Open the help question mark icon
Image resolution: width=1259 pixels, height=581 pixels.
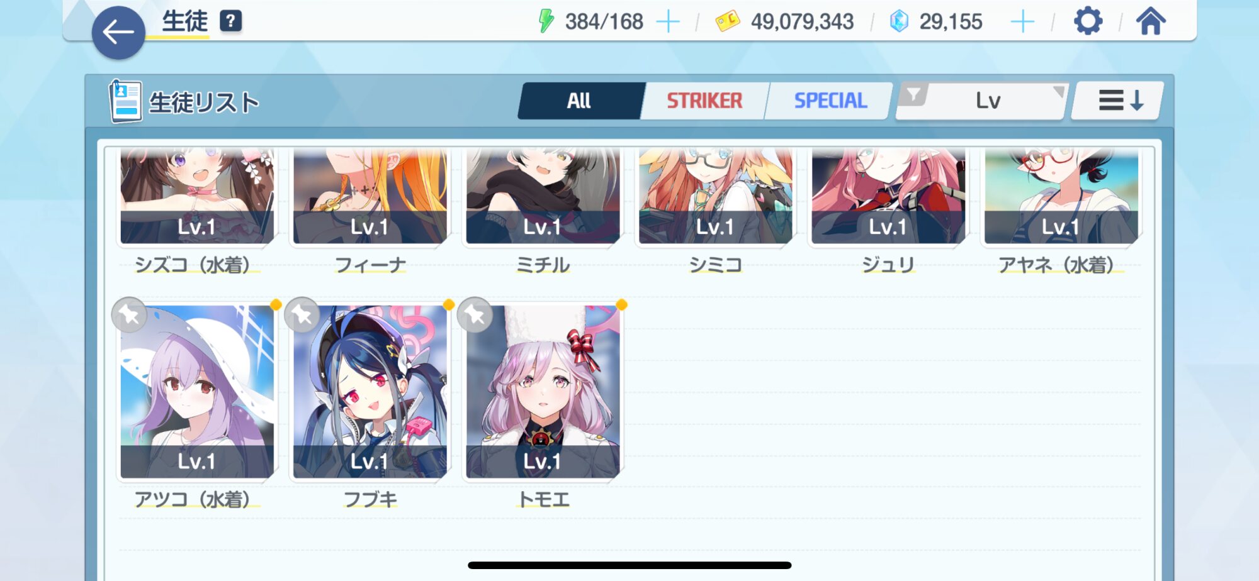[230, 21]
